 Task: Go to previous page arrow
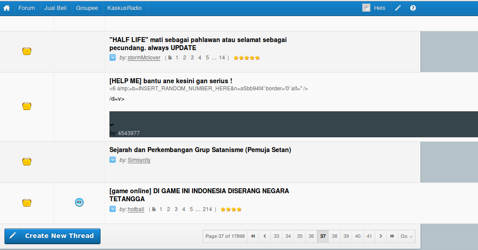click(x=265, y=236)
